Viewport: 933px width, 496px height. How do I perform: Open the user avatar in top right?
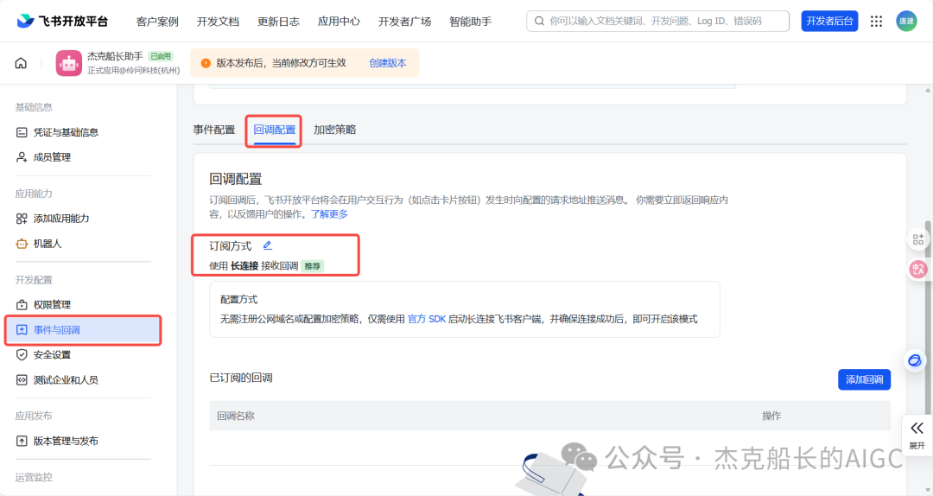(906, 22)
